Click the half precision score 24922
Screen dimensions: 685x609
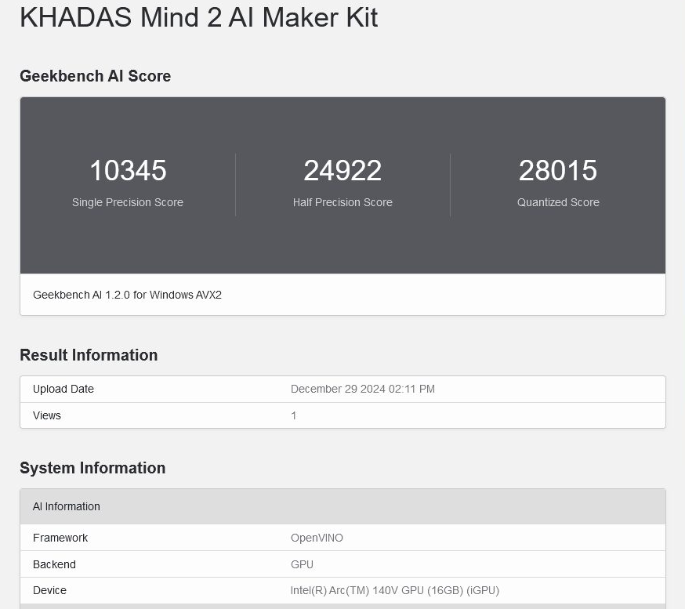coord(342,170)
